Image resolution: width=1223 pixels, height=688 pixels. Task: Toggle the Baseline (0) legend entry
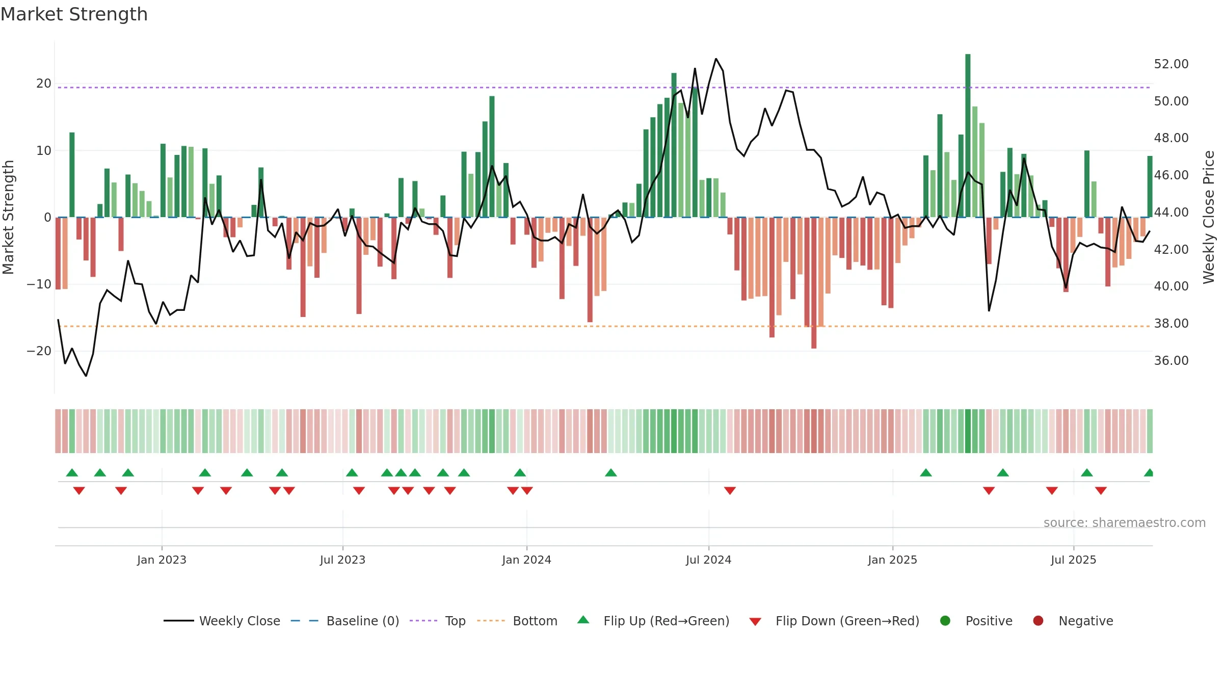[345, 621]
